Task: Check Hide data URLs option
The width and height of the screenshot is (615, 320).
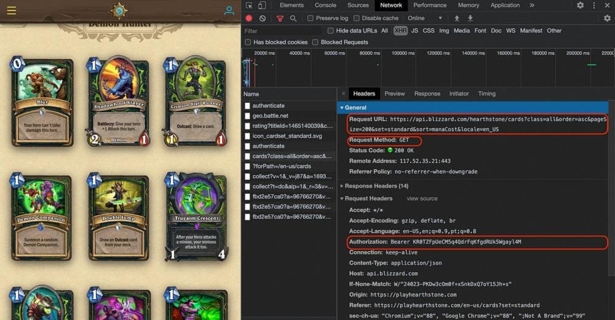Action: coord(330,31)
